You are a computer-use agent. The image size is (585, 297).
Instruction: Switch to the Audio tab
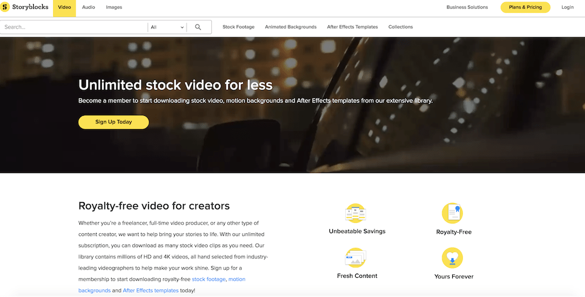click(x=88, y=8)
